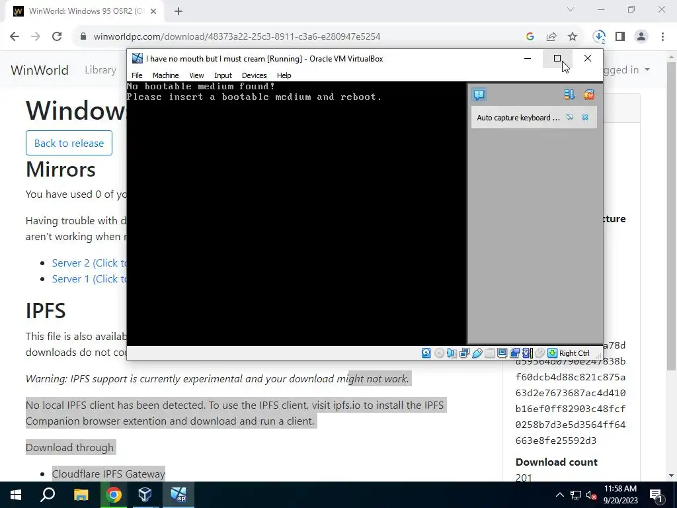Open Chrome profile avatar
Viewport: 677px width, 508px height.
(x=641, y=36)
